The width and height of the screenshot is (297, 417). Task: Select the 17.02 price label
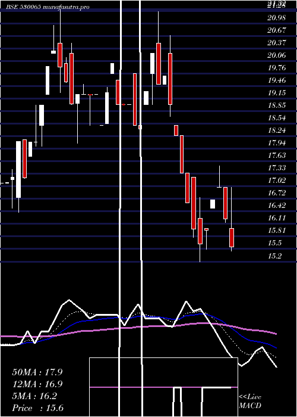[277, 181]
